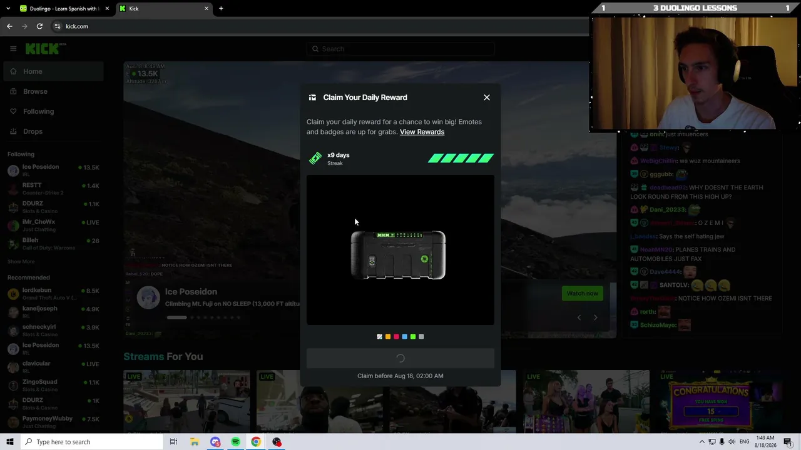The height and width of the screenshot is (450, 801).
Task: Go to previous featured stream arrow
Action: pyautogui.click(x=579, y=317)
